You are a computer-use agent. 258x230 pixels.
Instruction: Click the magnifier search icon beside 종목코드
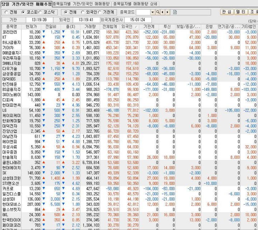pyautogui.click(x=158, y=12)
